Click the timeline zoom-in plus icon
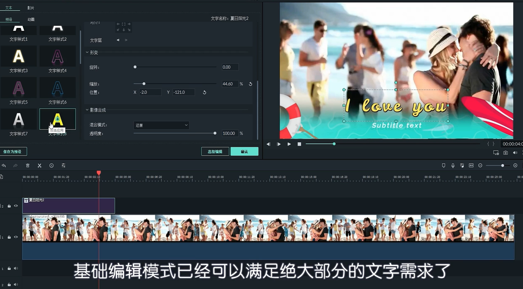This screenshot has height=289, width=523. point(515,166)
